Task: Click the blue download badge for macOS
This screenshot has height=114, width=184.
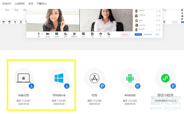Action: pos(32,86)
